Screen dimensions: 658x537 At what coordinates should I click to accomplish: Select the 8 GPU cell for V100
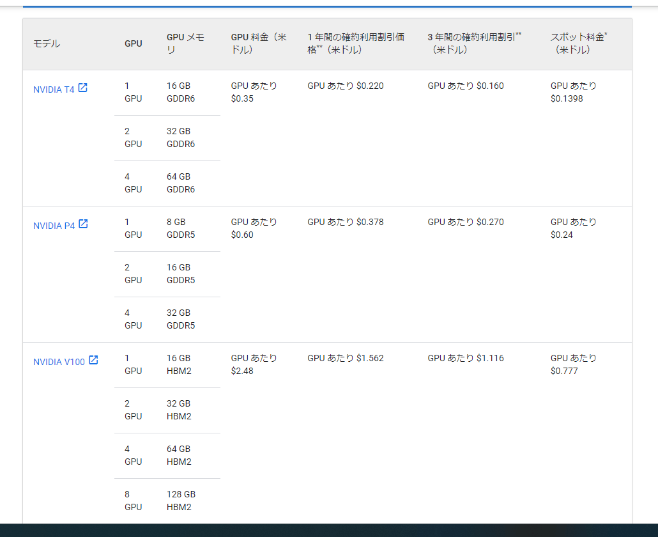click(x=134, y=500)
